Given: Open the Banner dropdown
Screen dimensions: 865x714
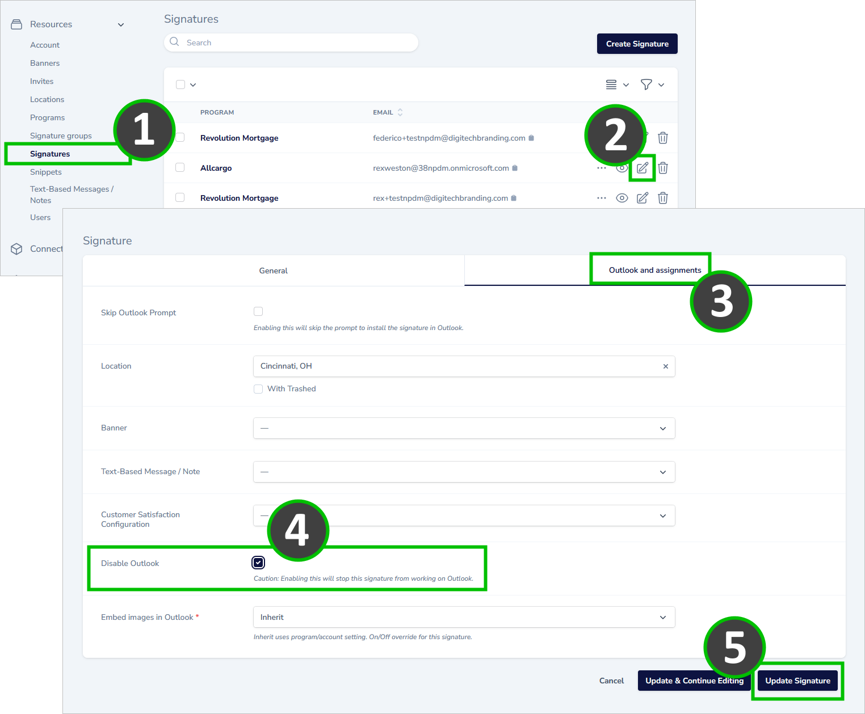Looking at the screenshot, I should pyautogui.click(x=464, y=428).
